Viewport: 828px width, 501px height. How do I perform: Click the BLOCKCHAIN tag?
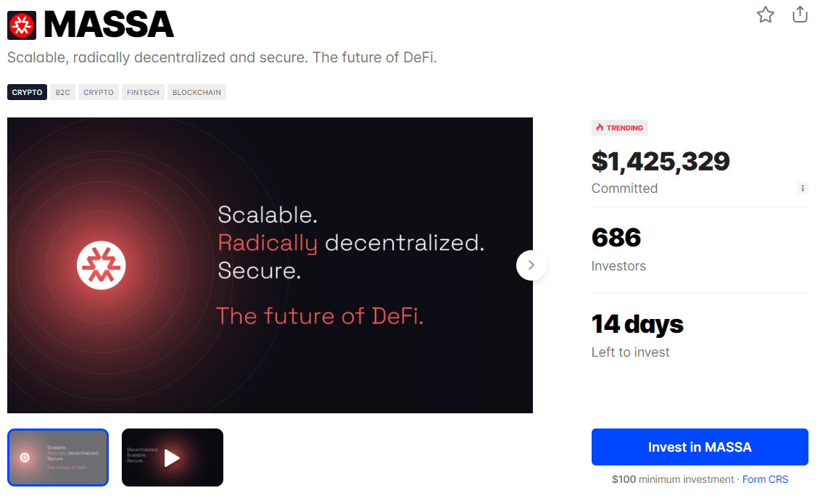[196, 92]
